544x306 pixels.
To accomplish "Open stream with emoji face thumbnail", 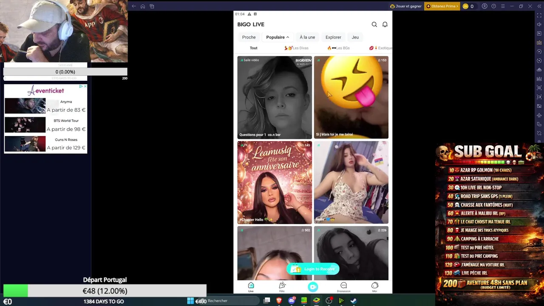I will coord(351,97).
